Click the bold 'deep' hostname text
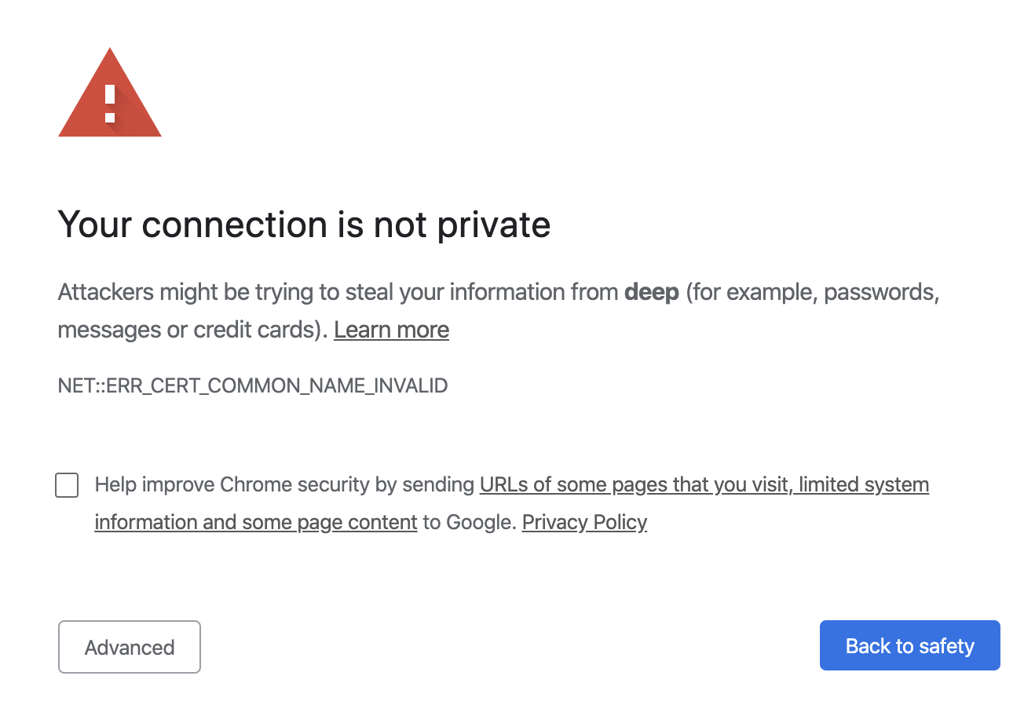 pyautogui.click(x=651, y=291)
